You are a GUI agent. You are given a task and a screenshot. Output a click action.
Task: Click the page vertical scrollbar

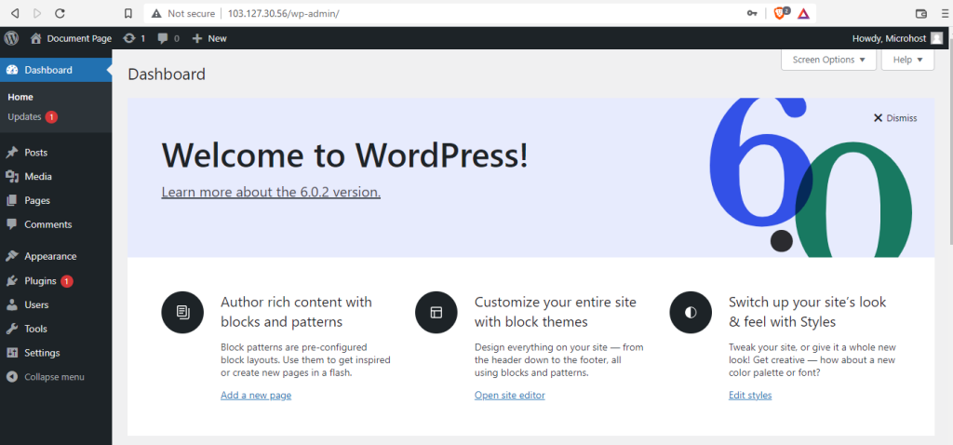pos(950,140)
